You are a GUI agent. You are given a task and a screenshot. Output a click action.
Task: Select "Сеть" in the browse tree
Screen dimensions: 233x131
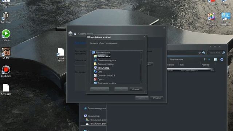tap(98, 72)
